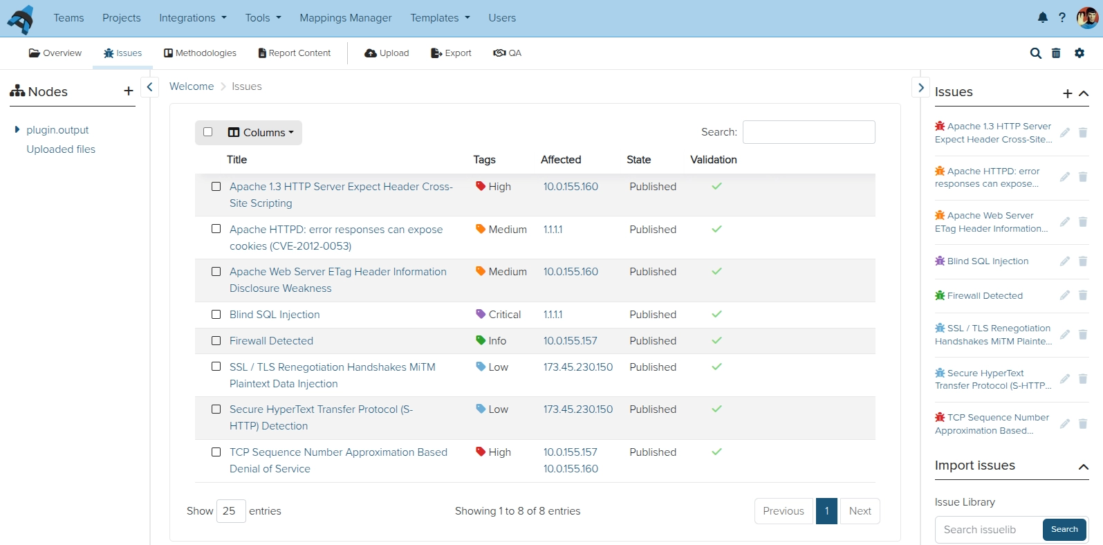1103x545 pixels.
Task: Delete Firewall Detected sidebar trash
Action: 1083,295
